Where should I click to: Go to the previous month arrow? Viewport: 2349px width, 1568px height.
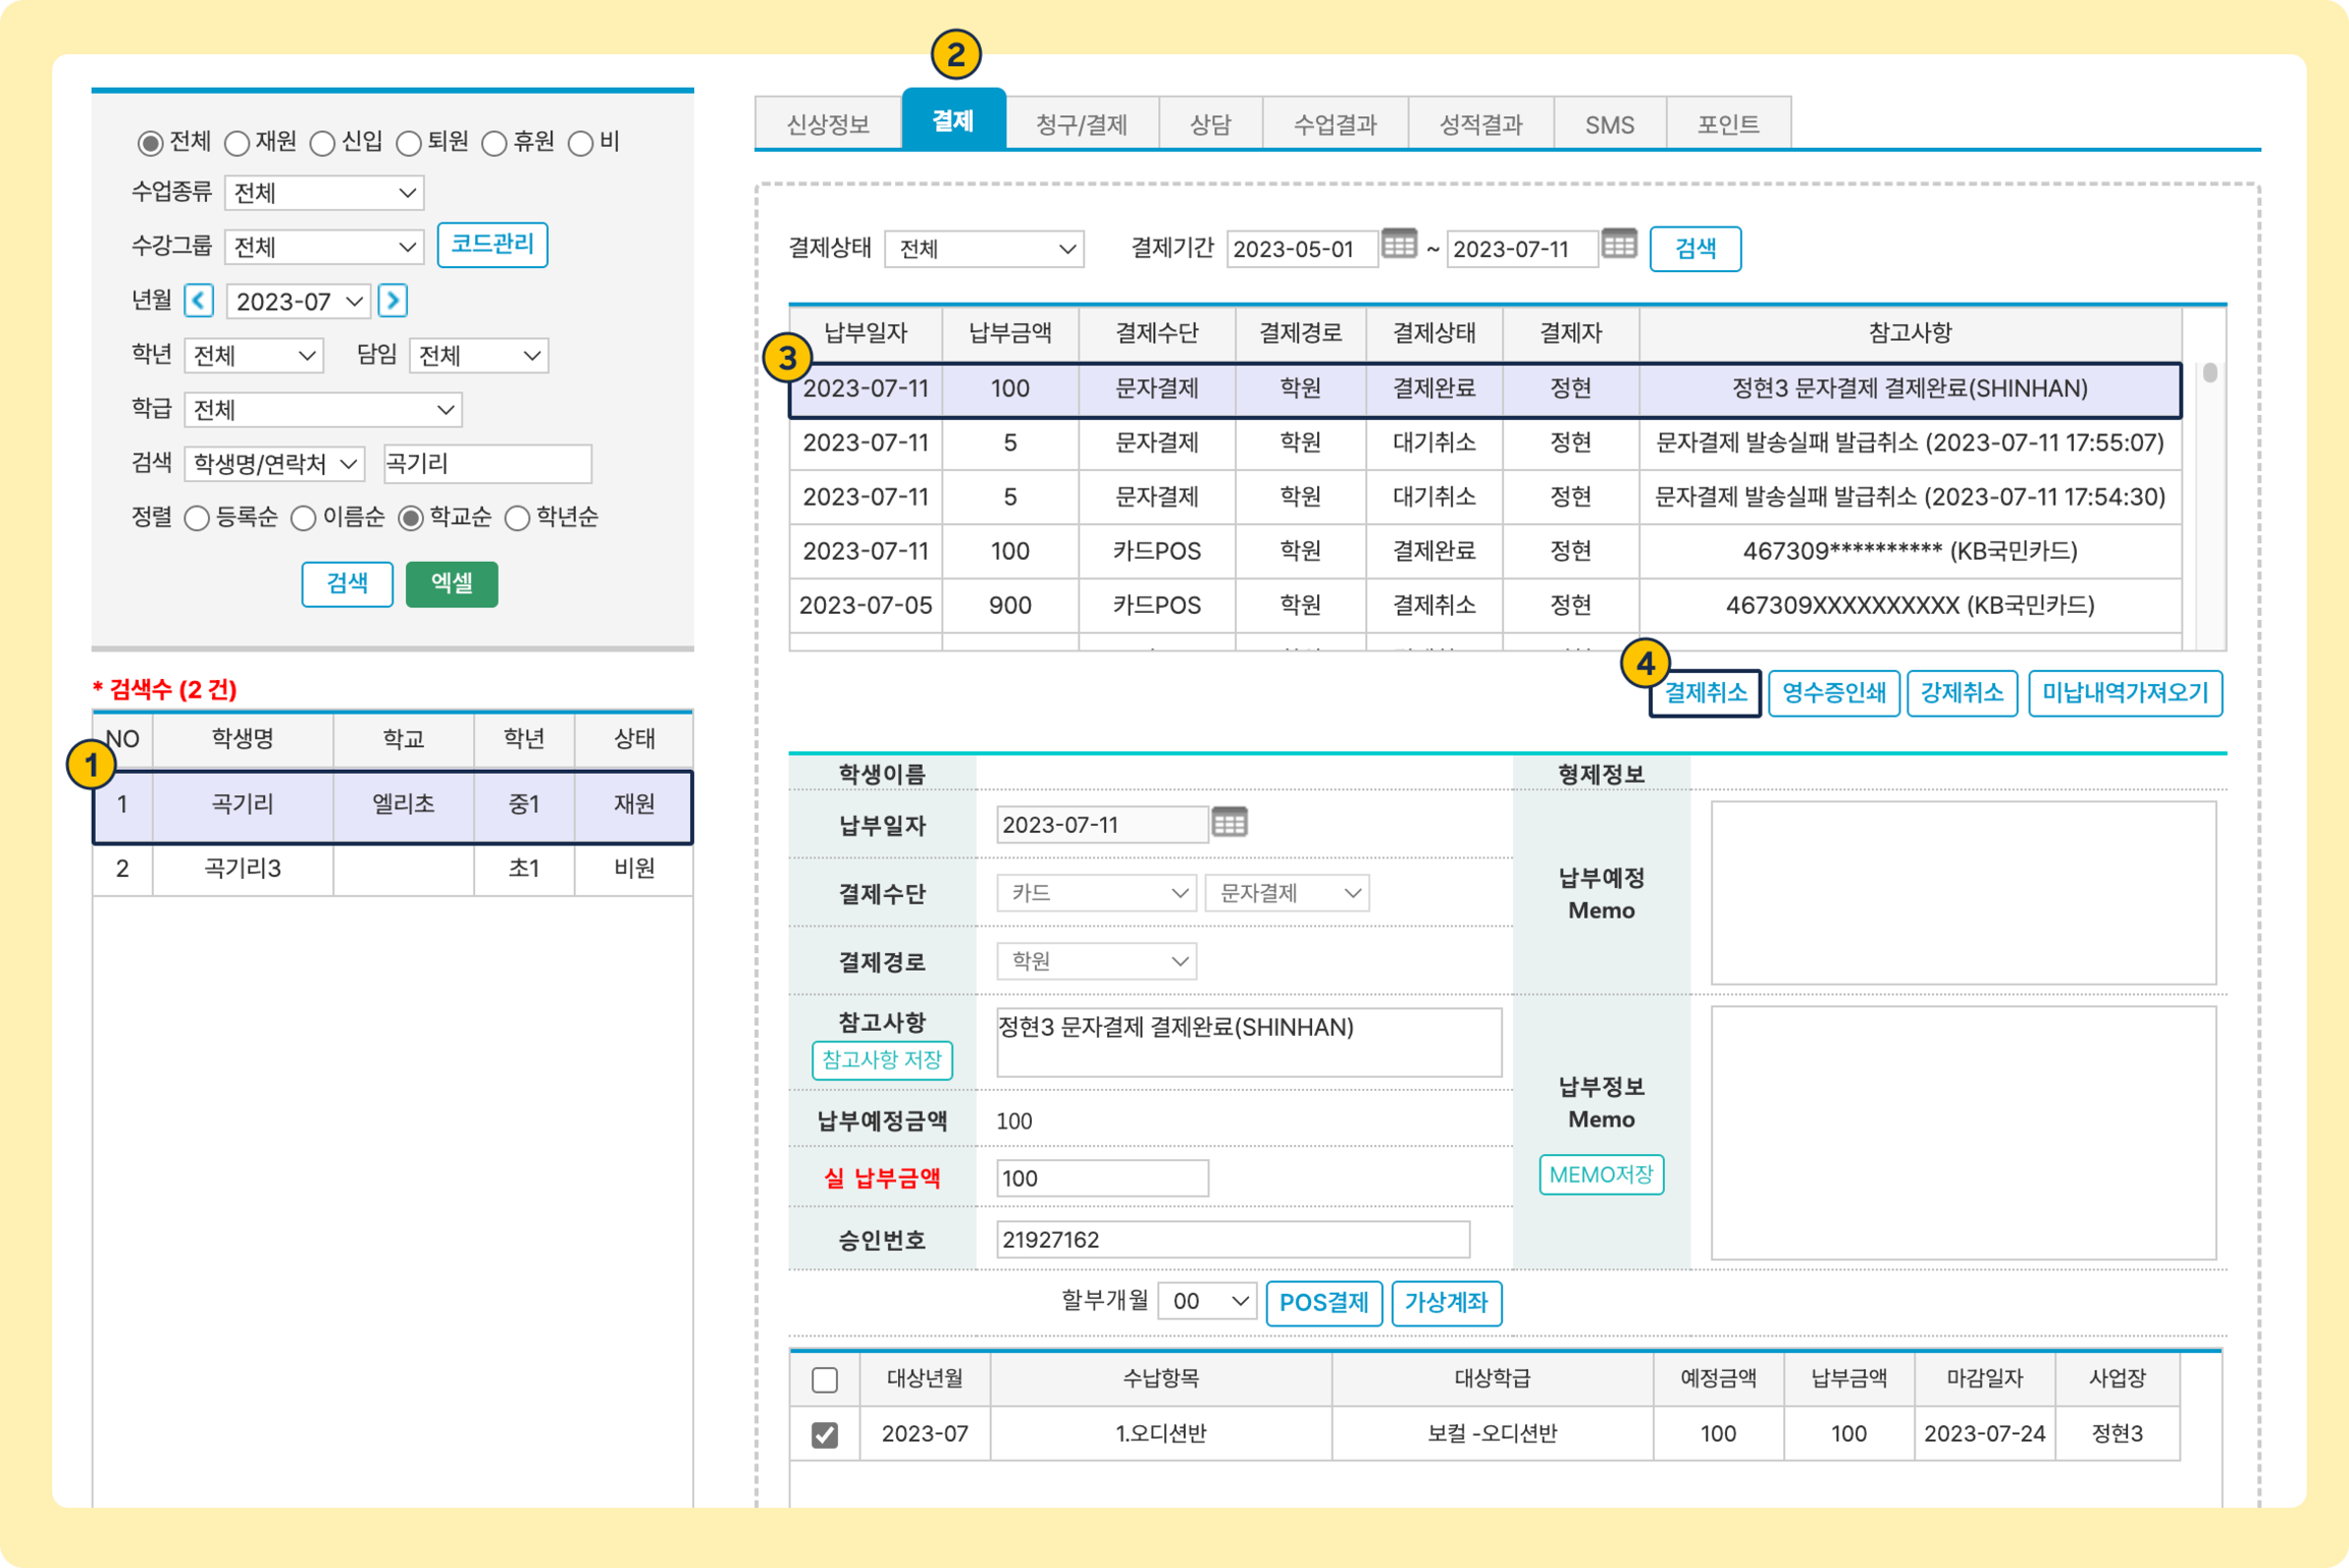coord(199,301)
